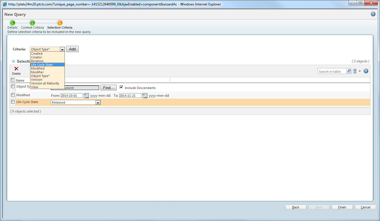The height and width of the screenshot is (221, 380).
Task: Click the Finish button
Action: (342, 207)
